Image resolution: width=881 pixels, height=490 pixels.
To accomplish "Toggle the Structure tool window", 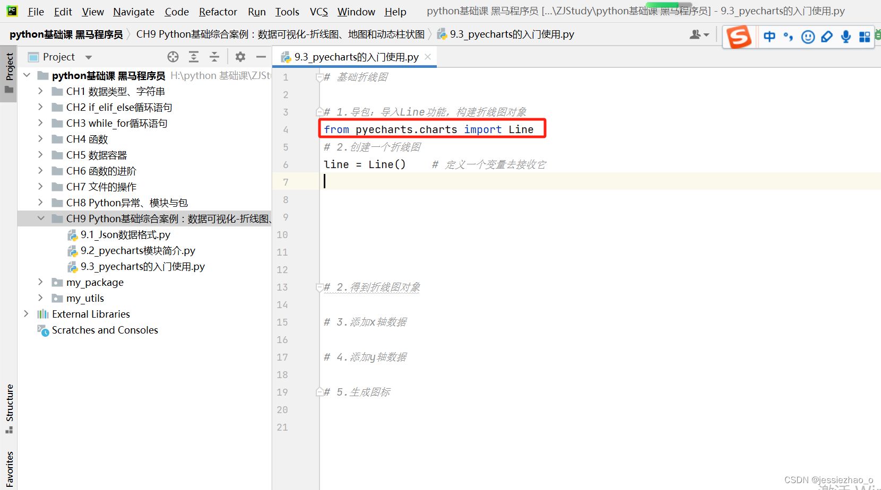I will pos(8,408).
